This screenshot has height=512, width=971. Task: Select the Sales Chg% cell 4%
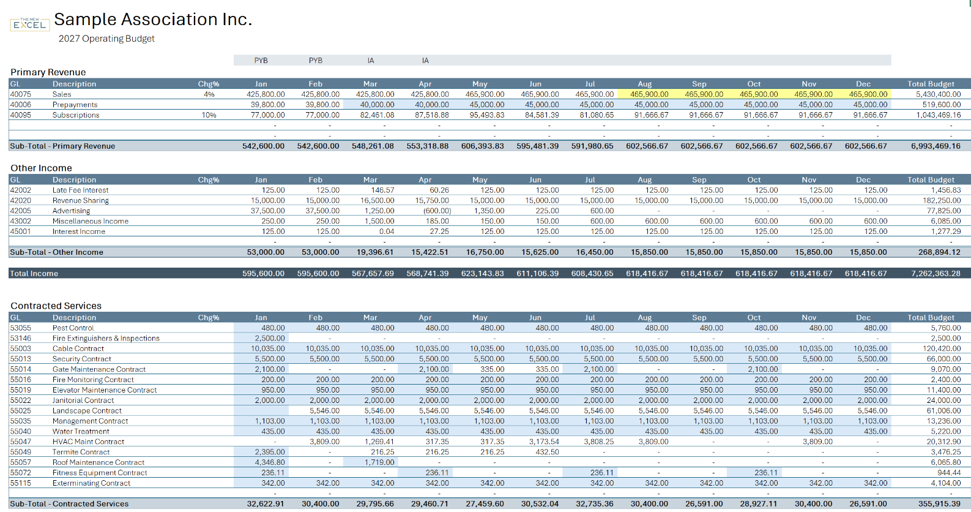click(209, 94)
